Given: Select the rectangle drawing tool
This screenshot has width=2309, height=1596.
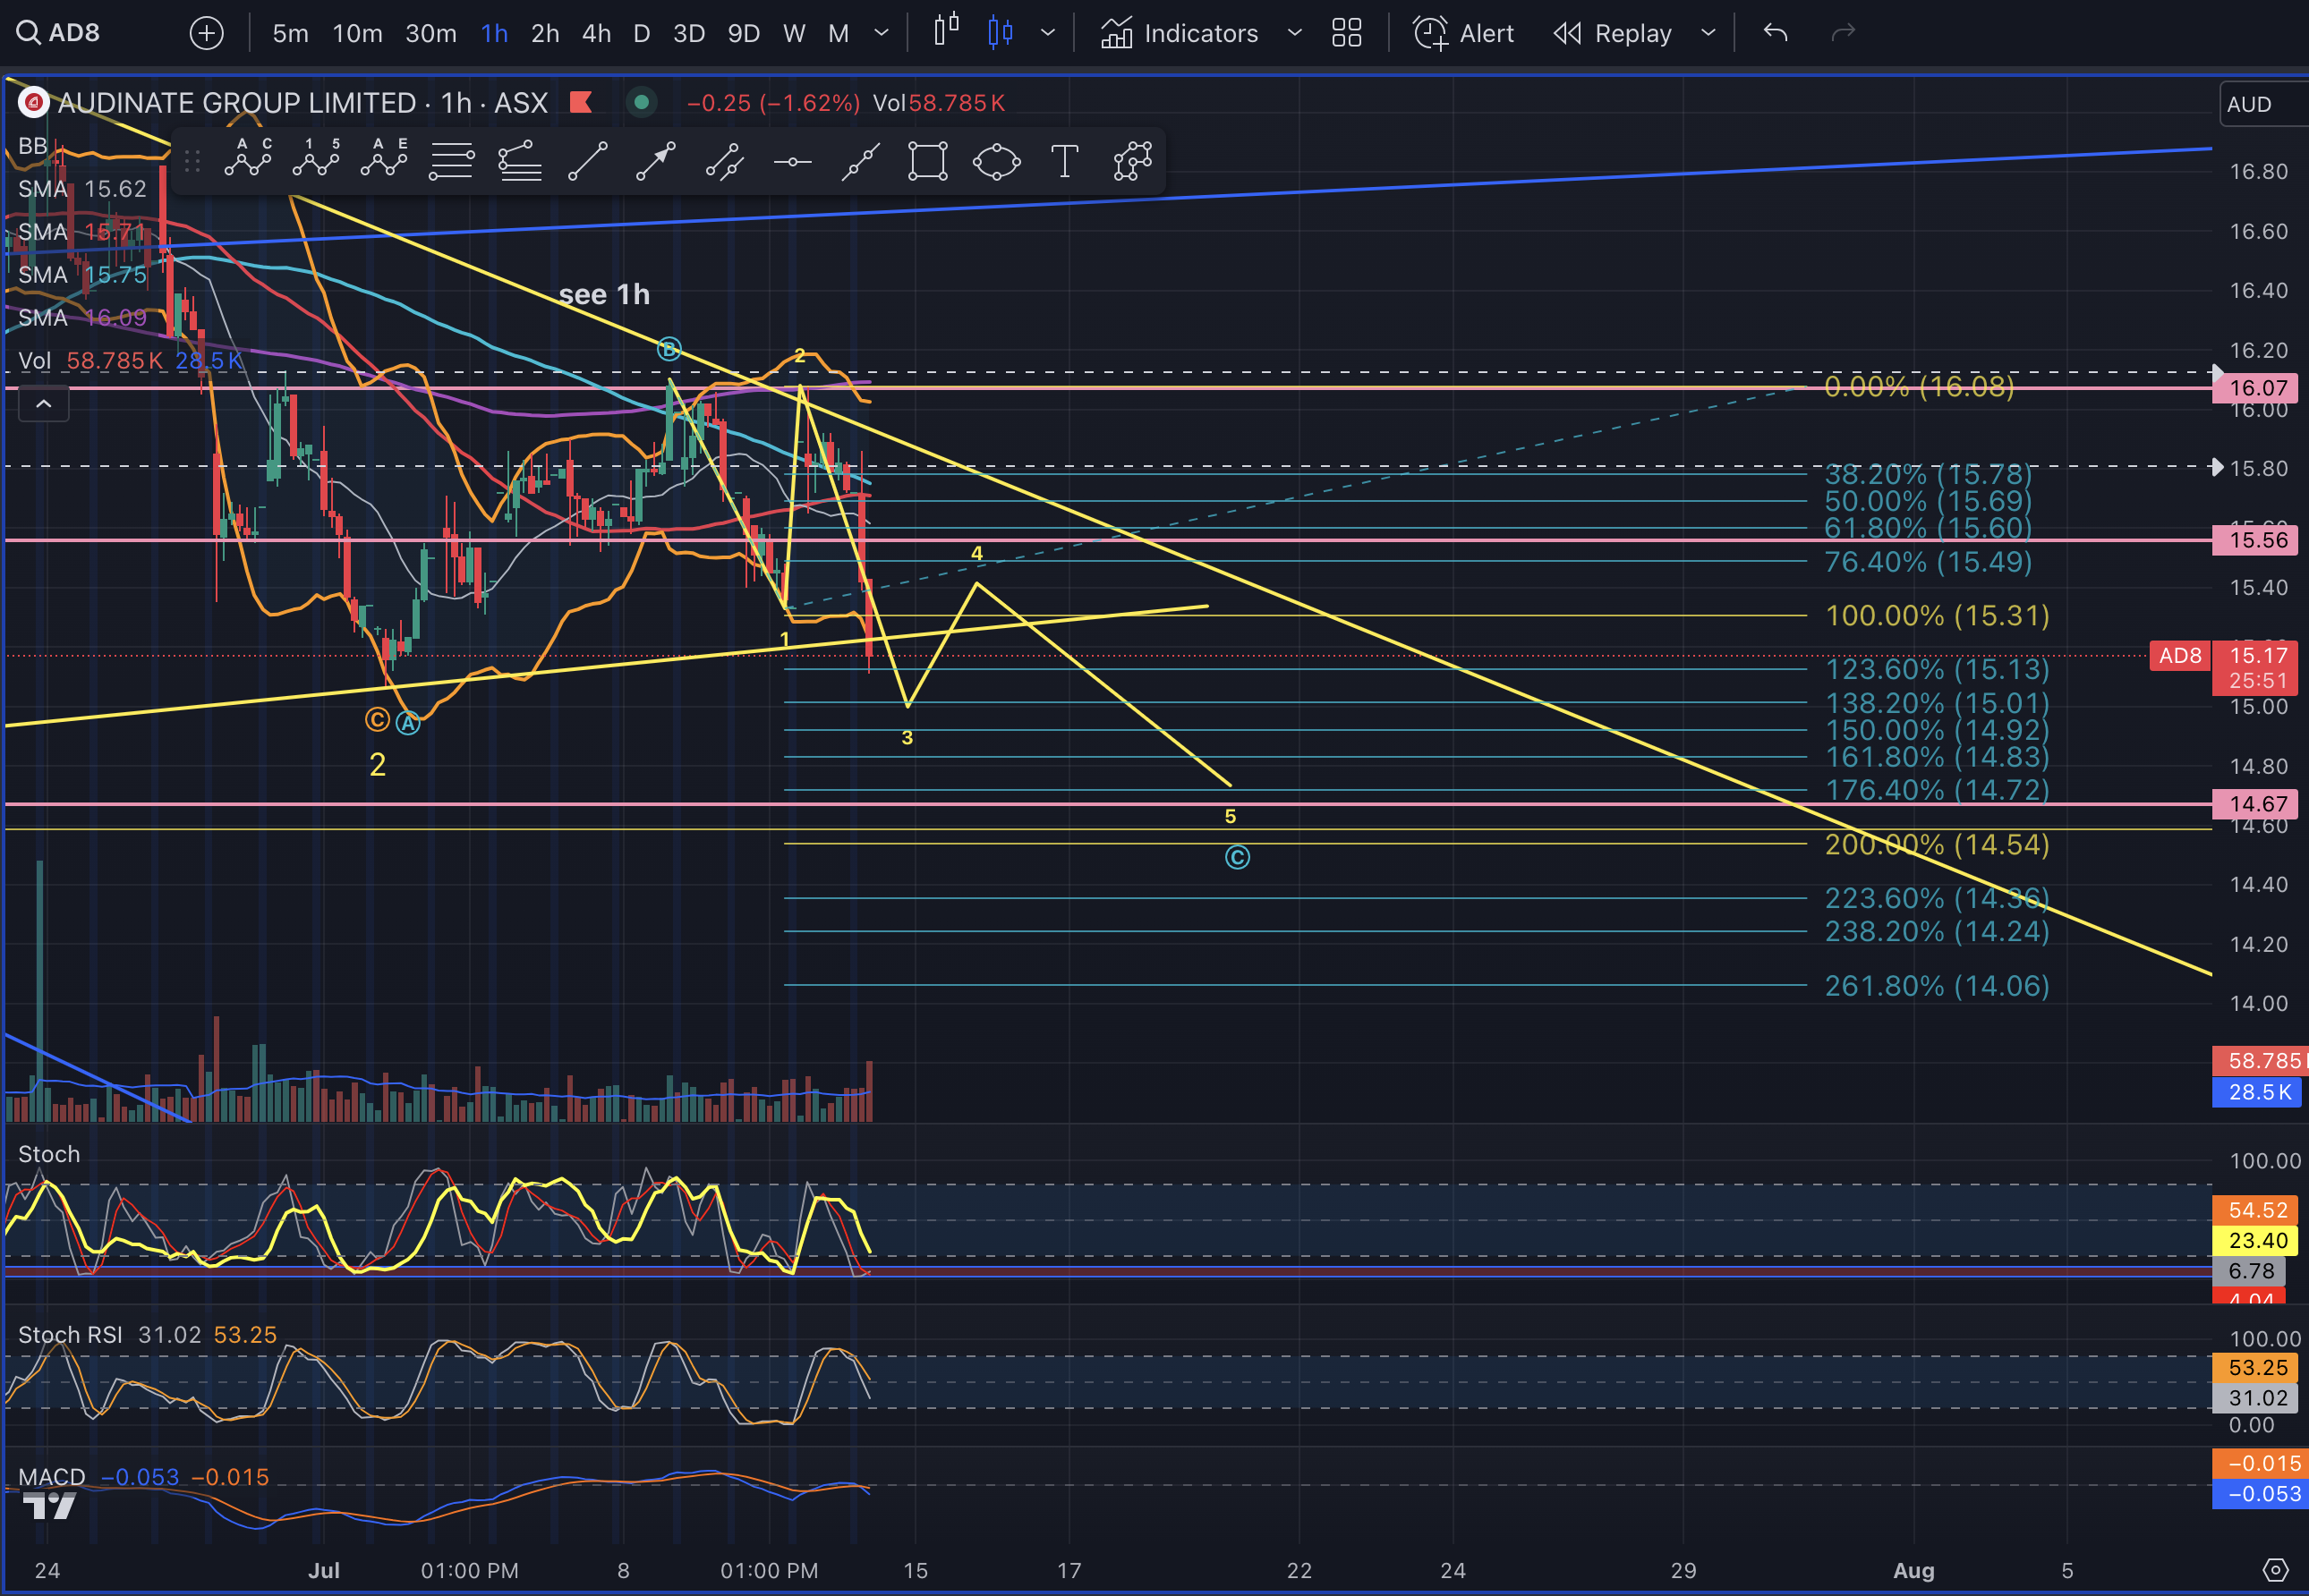Looking at the screenshot, I should coord(927,161).
